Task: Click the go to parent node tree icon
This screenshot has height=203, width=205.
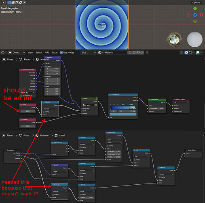Action: click(182, 52)
